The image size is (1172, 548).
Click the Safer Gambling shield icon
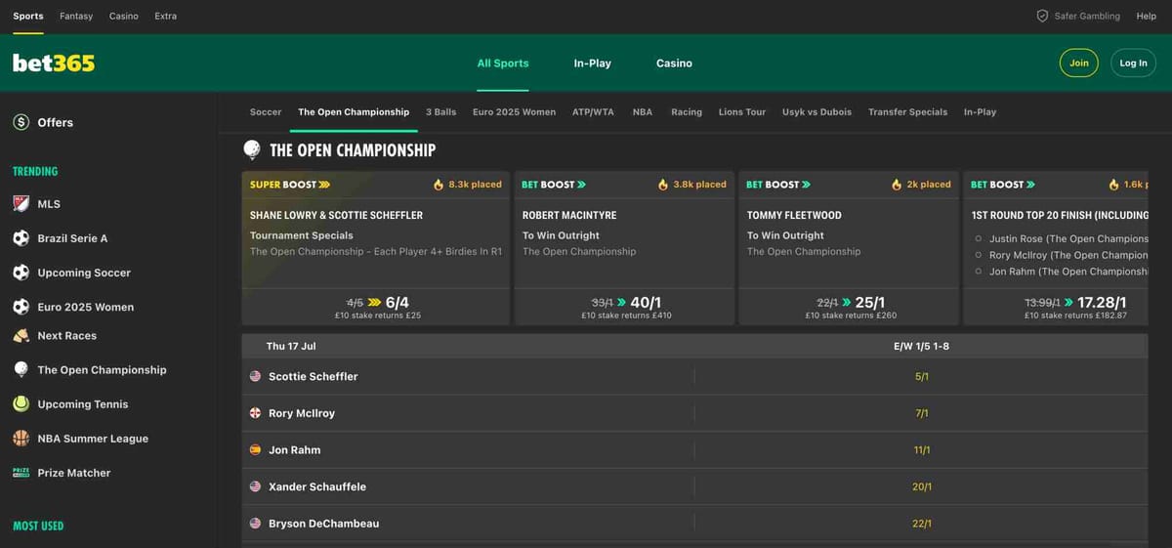pos(1042,16)
